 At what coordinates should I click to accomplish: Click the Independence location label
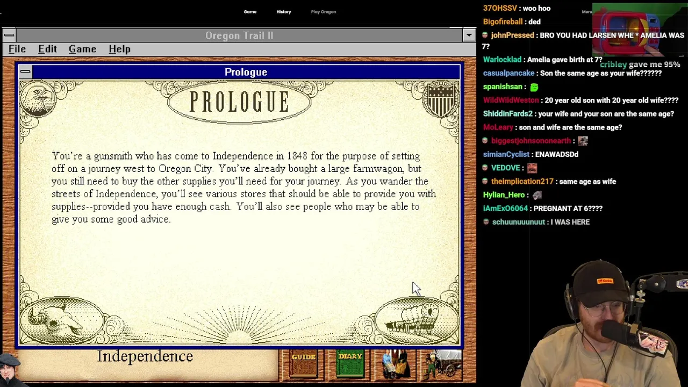145,356
